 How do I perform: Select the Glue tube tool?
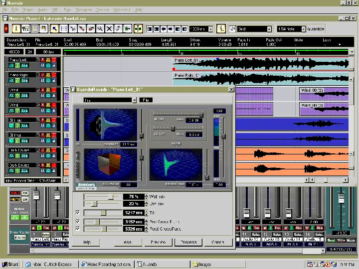tap(82, 29)
